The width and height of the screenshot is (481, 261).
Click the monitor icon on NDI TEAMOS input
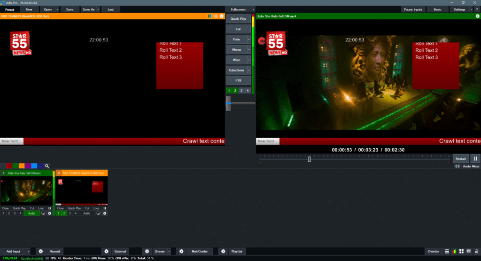coord(99,213)
